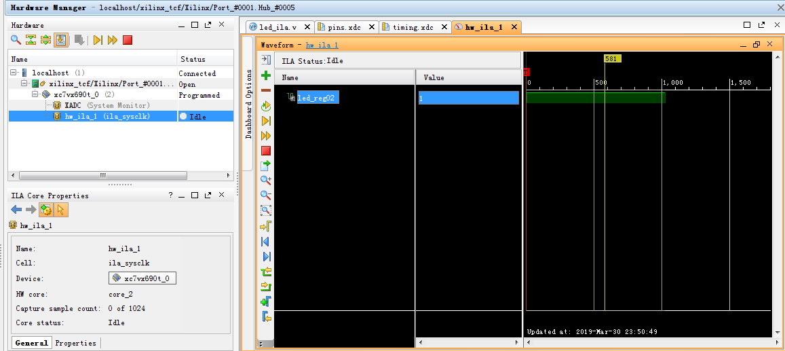Click the value 1 cell for led_reg02
785x351 pixels.
click(x=469, y=98)
